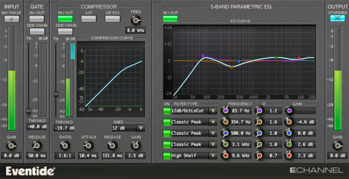Click the Input GAIN knob
This screenshot has width=349, height=179.
[x=12, y=146]
